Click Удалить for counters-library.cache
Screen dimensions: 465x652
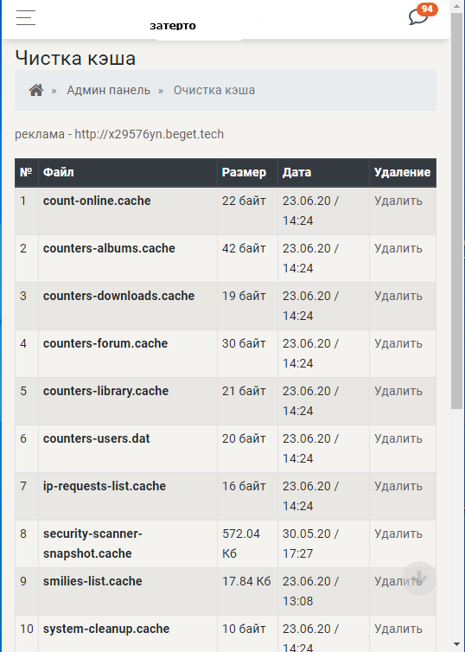coord(398,391)
